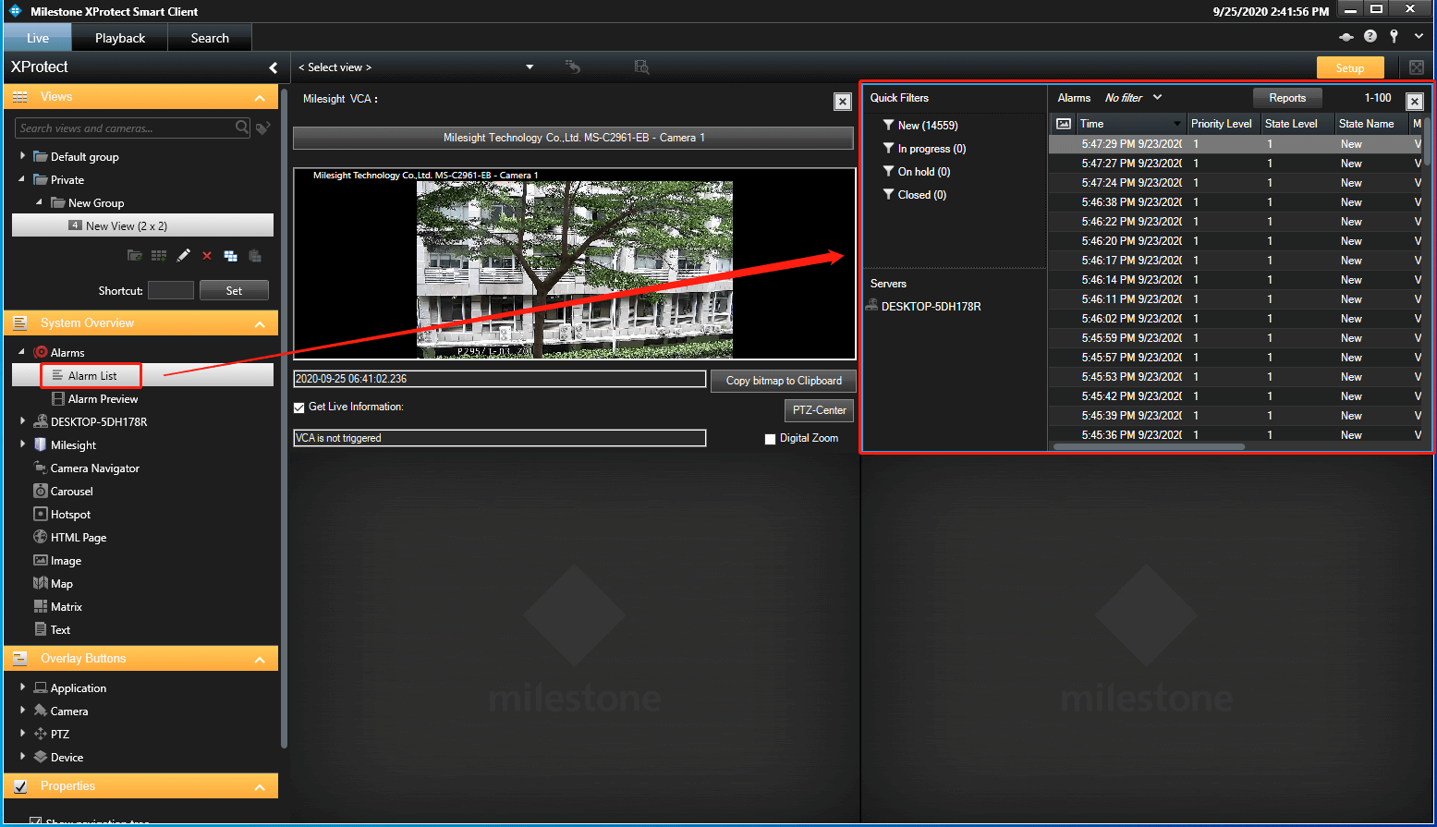Close the Milesight VCA pane

point(843,102)
